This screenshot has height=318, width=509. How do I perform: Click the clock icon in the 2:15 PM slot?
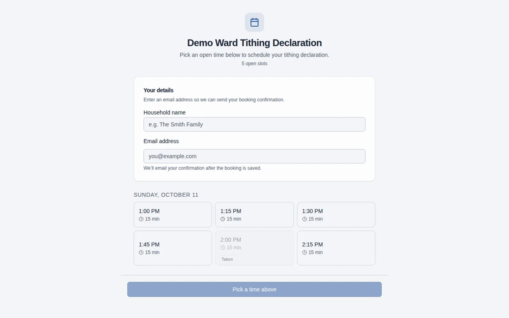tap(305, 252)
